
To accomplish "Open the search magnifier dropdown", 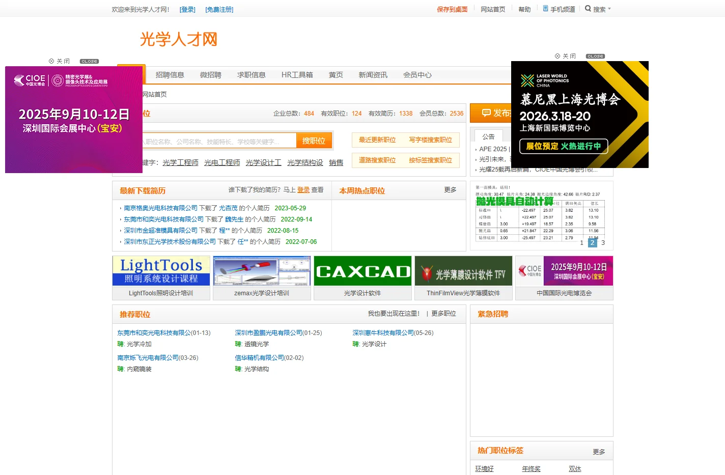I will click(598, 9).
